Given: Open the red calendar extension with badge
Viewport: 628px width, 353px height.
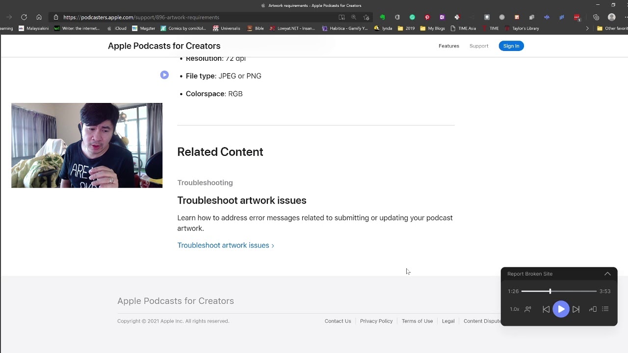Looking at the screenshot, I should [577, 17].
